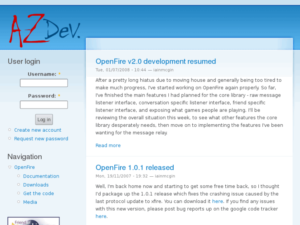Click the 'Mon, 19/11/2007 - 19:32 — iainmcgin' line
Viewport: 300px width, 225px height.
[x=135, y=176]
